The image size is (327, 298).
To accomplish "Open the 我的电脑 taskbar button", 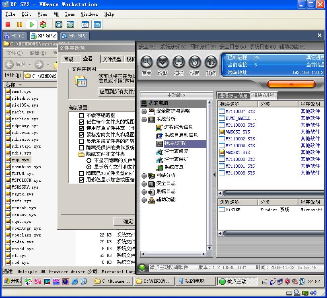I will coord(195,282).
